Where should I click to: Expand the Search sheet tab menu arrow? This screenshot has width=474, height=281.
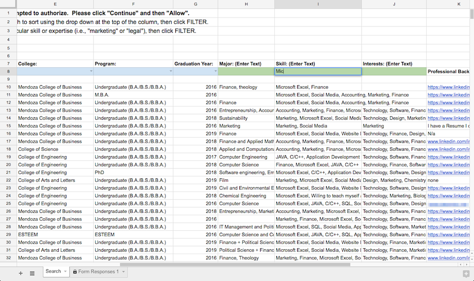click(65, 272)
